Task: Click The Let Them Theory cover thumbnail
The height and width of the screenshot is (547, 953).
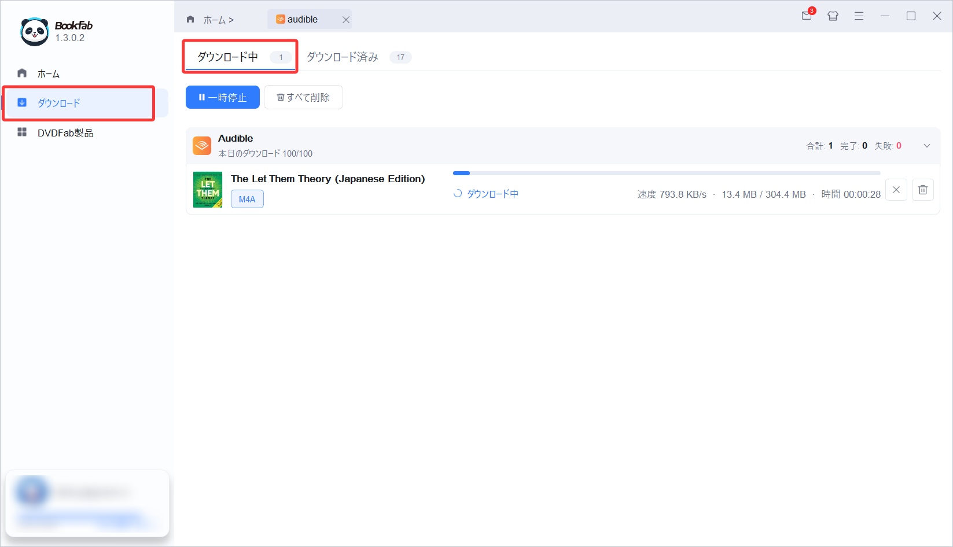Action: tap(208, 190)
